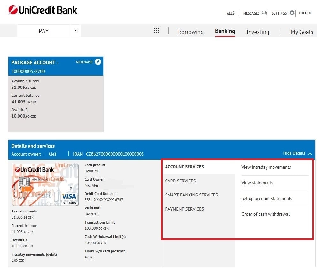Select SMART BANKING SERVICES menu item
The height and width of the screenshot is (269, 317).
(191, 195)
